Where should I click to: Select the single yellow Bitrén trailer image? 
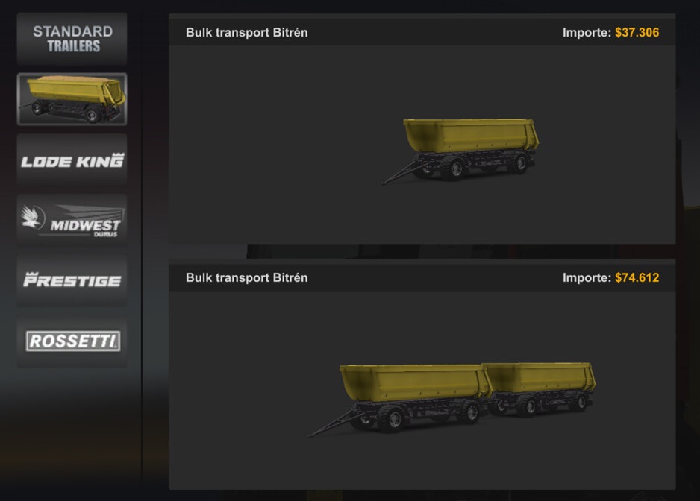pyautogui.click(x=460, y=151)
